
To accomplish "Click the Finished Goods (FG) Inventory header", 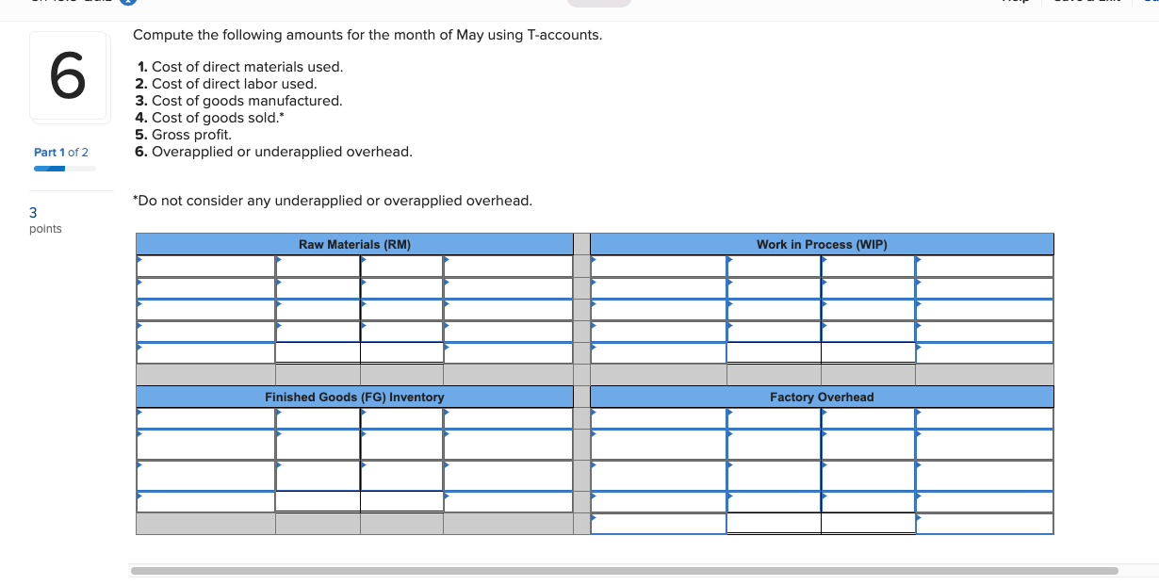I will pos(354,397).
